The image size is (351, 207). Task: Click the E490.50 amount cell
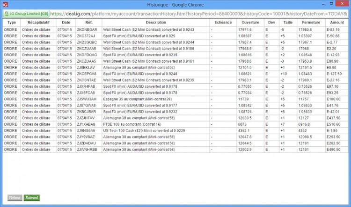pos(333,150)
